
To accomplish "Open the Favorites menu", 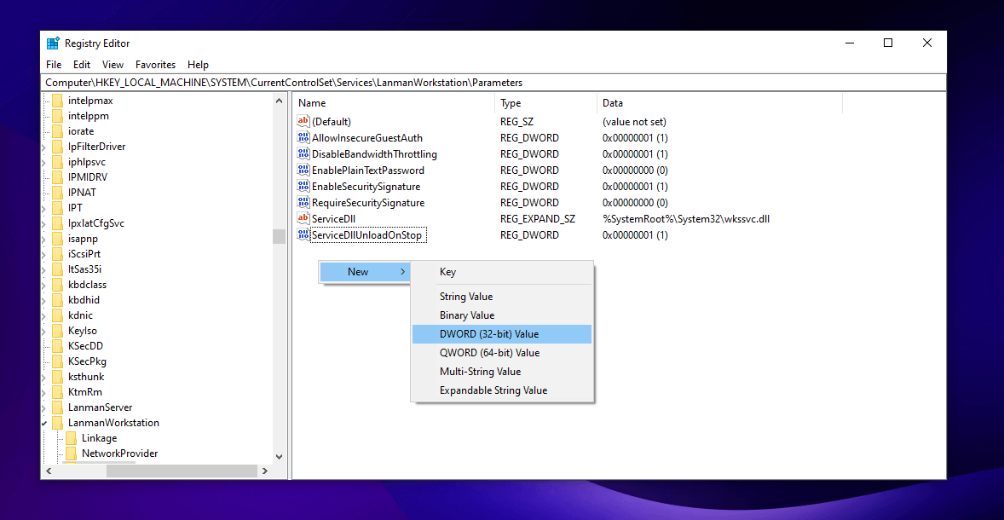I will tap(155, 65).
